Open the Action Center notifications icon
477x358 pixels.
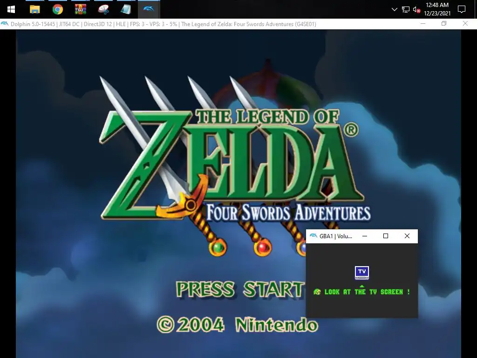tap(462, 9)
